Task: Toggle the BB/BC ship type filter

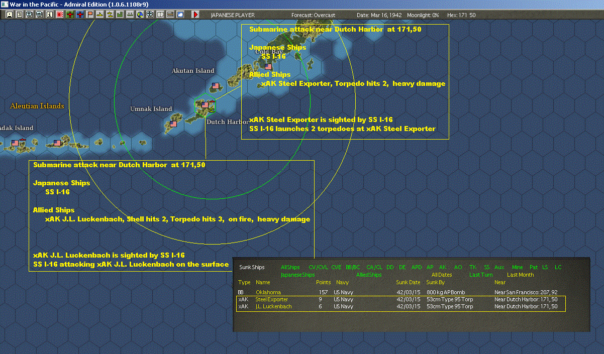Action: (353, 267)
